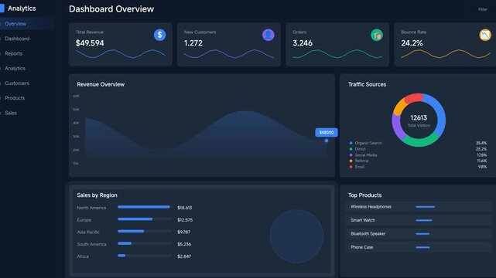Click the Bounce Rate sparkline chart
Image resolution: width=496 pixels, height=278 pixels.
tap(446, 54)
